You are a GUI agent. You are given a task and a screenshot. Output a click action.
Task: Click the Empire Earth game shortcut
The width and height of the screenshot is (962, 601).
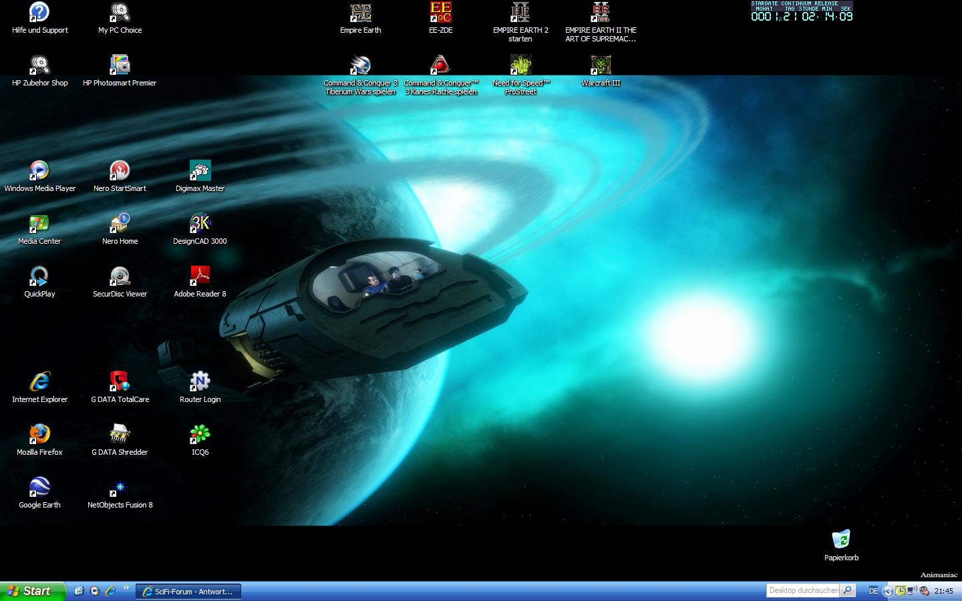pos(360,13)
